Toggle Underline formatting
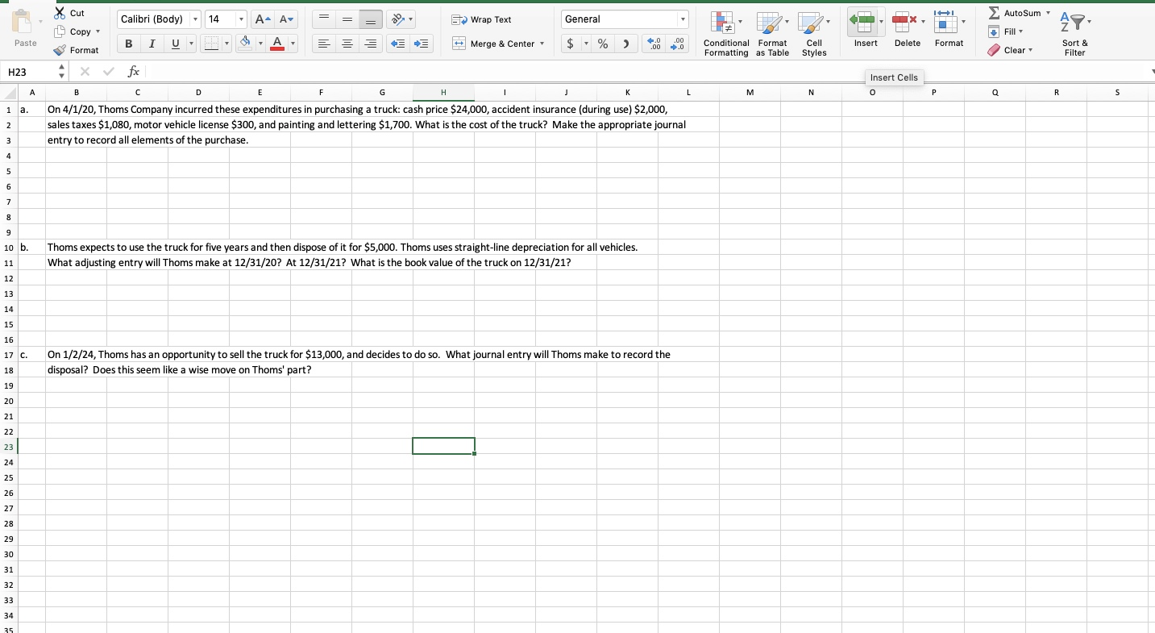 pos(175,44)
